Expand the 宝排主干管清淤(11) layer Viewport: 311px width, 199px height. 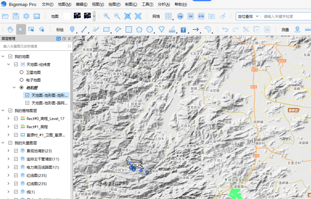[8, 159]
